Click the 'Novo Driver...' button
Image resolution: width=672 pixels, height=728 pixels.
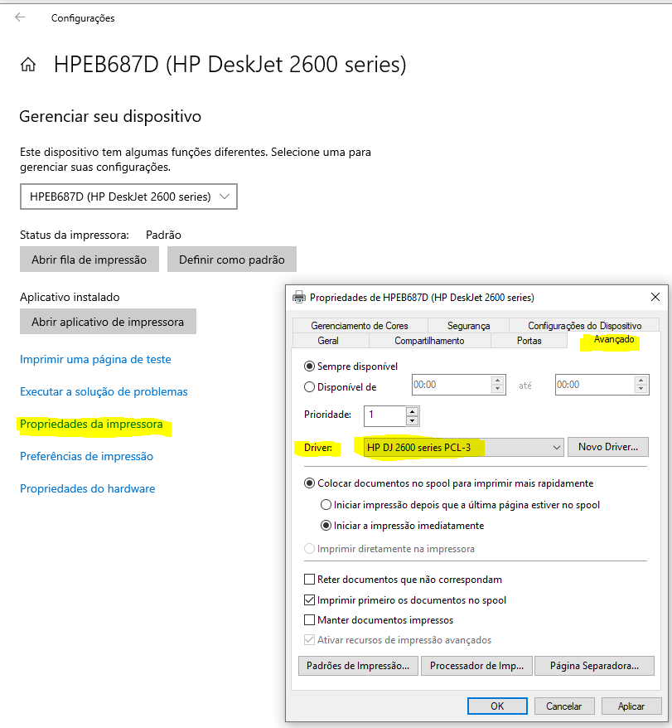[608, 447]
